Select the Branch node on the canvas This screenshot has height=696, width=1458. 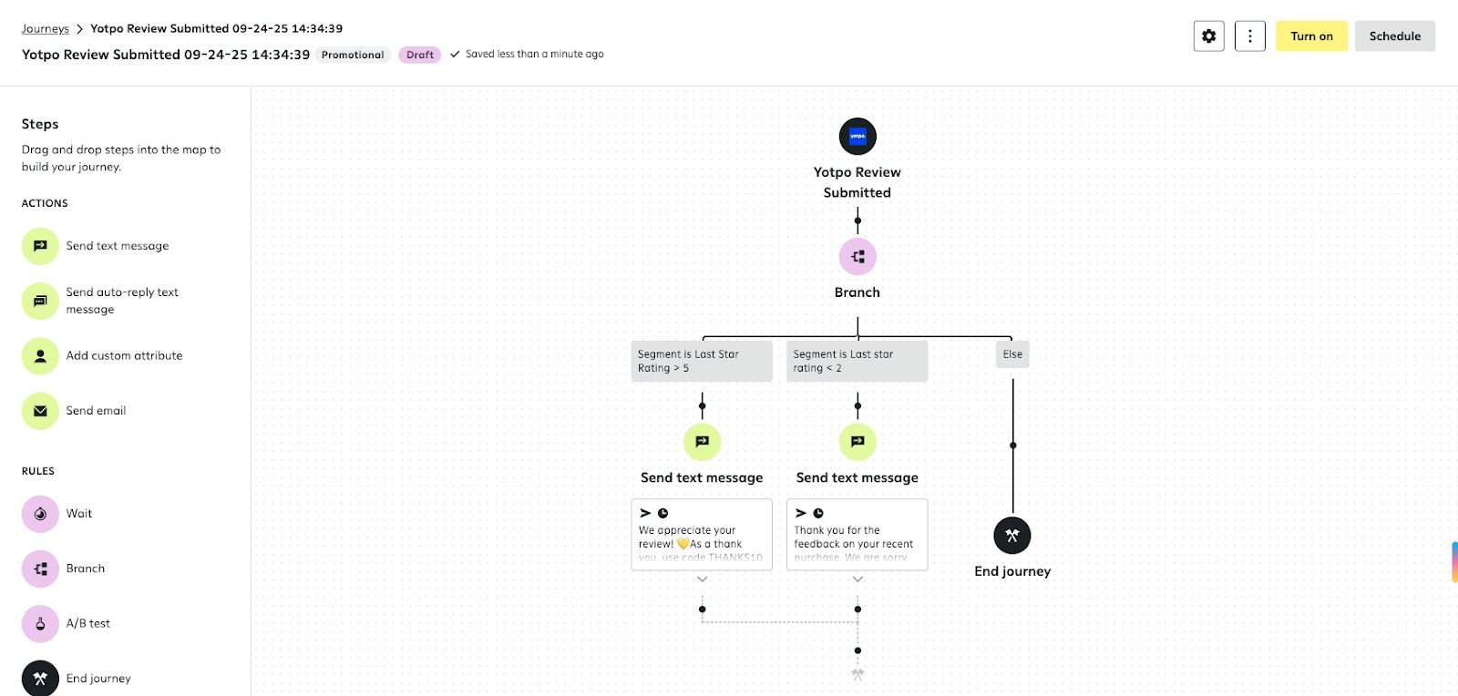click(x=857, y=257)
